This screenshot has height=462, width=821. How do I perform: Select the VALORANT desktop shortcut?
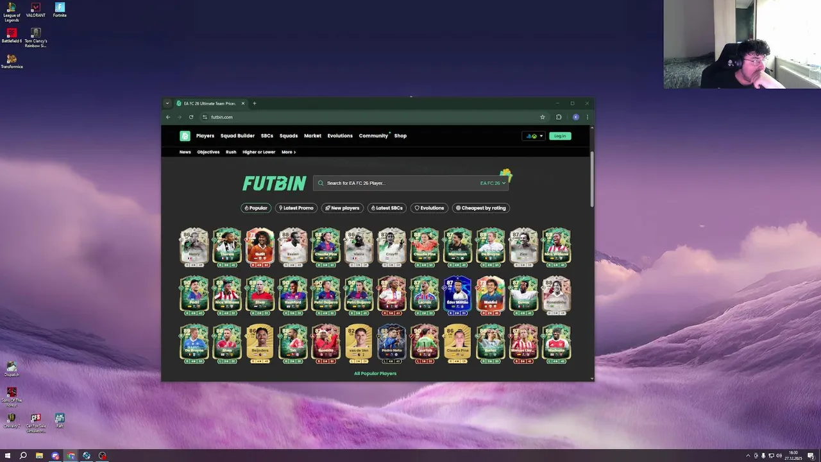click(36, 10)
